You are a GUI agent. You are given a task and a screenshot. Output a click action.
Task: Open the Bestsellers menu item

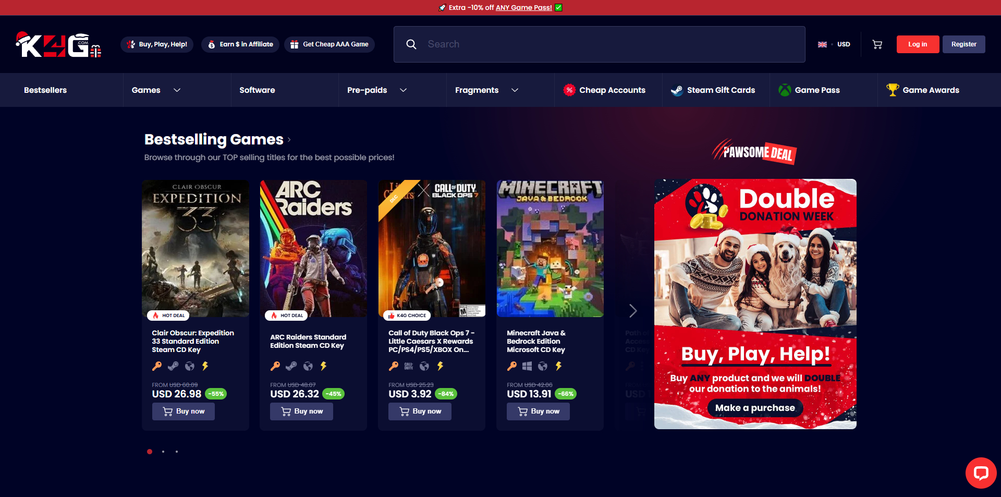click(x=45, y=90)
